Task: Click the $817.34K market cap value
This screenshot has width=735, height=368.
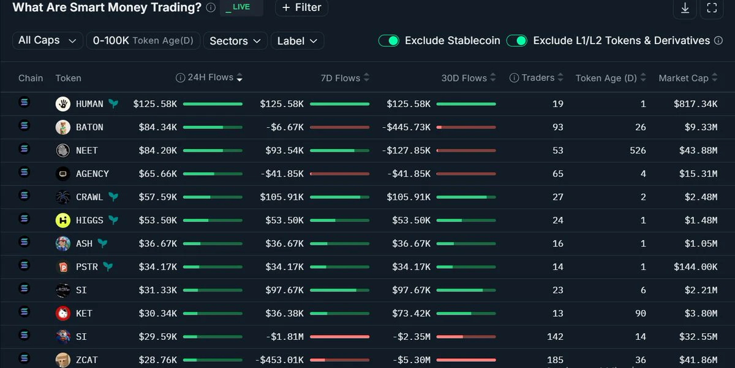Action: point(695,104)
